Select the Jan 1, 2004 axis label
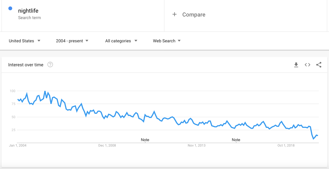The image size is (329, 169). pyautogui.click(x=18, y=146)
